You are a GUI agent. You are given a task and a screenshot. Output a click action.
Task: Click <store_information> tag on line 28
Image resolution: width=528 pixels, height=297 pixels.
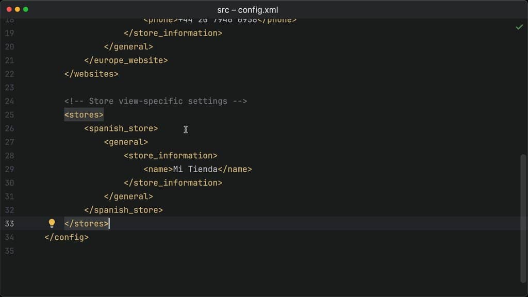171,156
